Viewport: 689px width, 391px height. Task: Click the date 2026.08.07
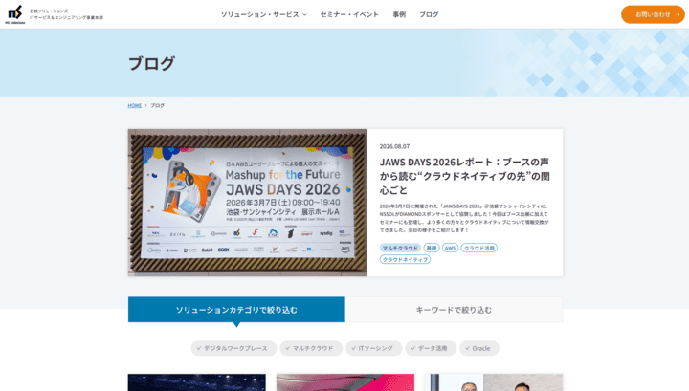(394, 146)
